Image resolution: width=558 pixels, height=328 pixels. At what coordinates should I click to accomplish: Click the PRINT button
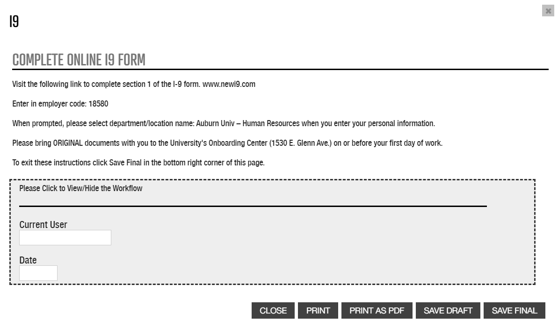point(318,311)
